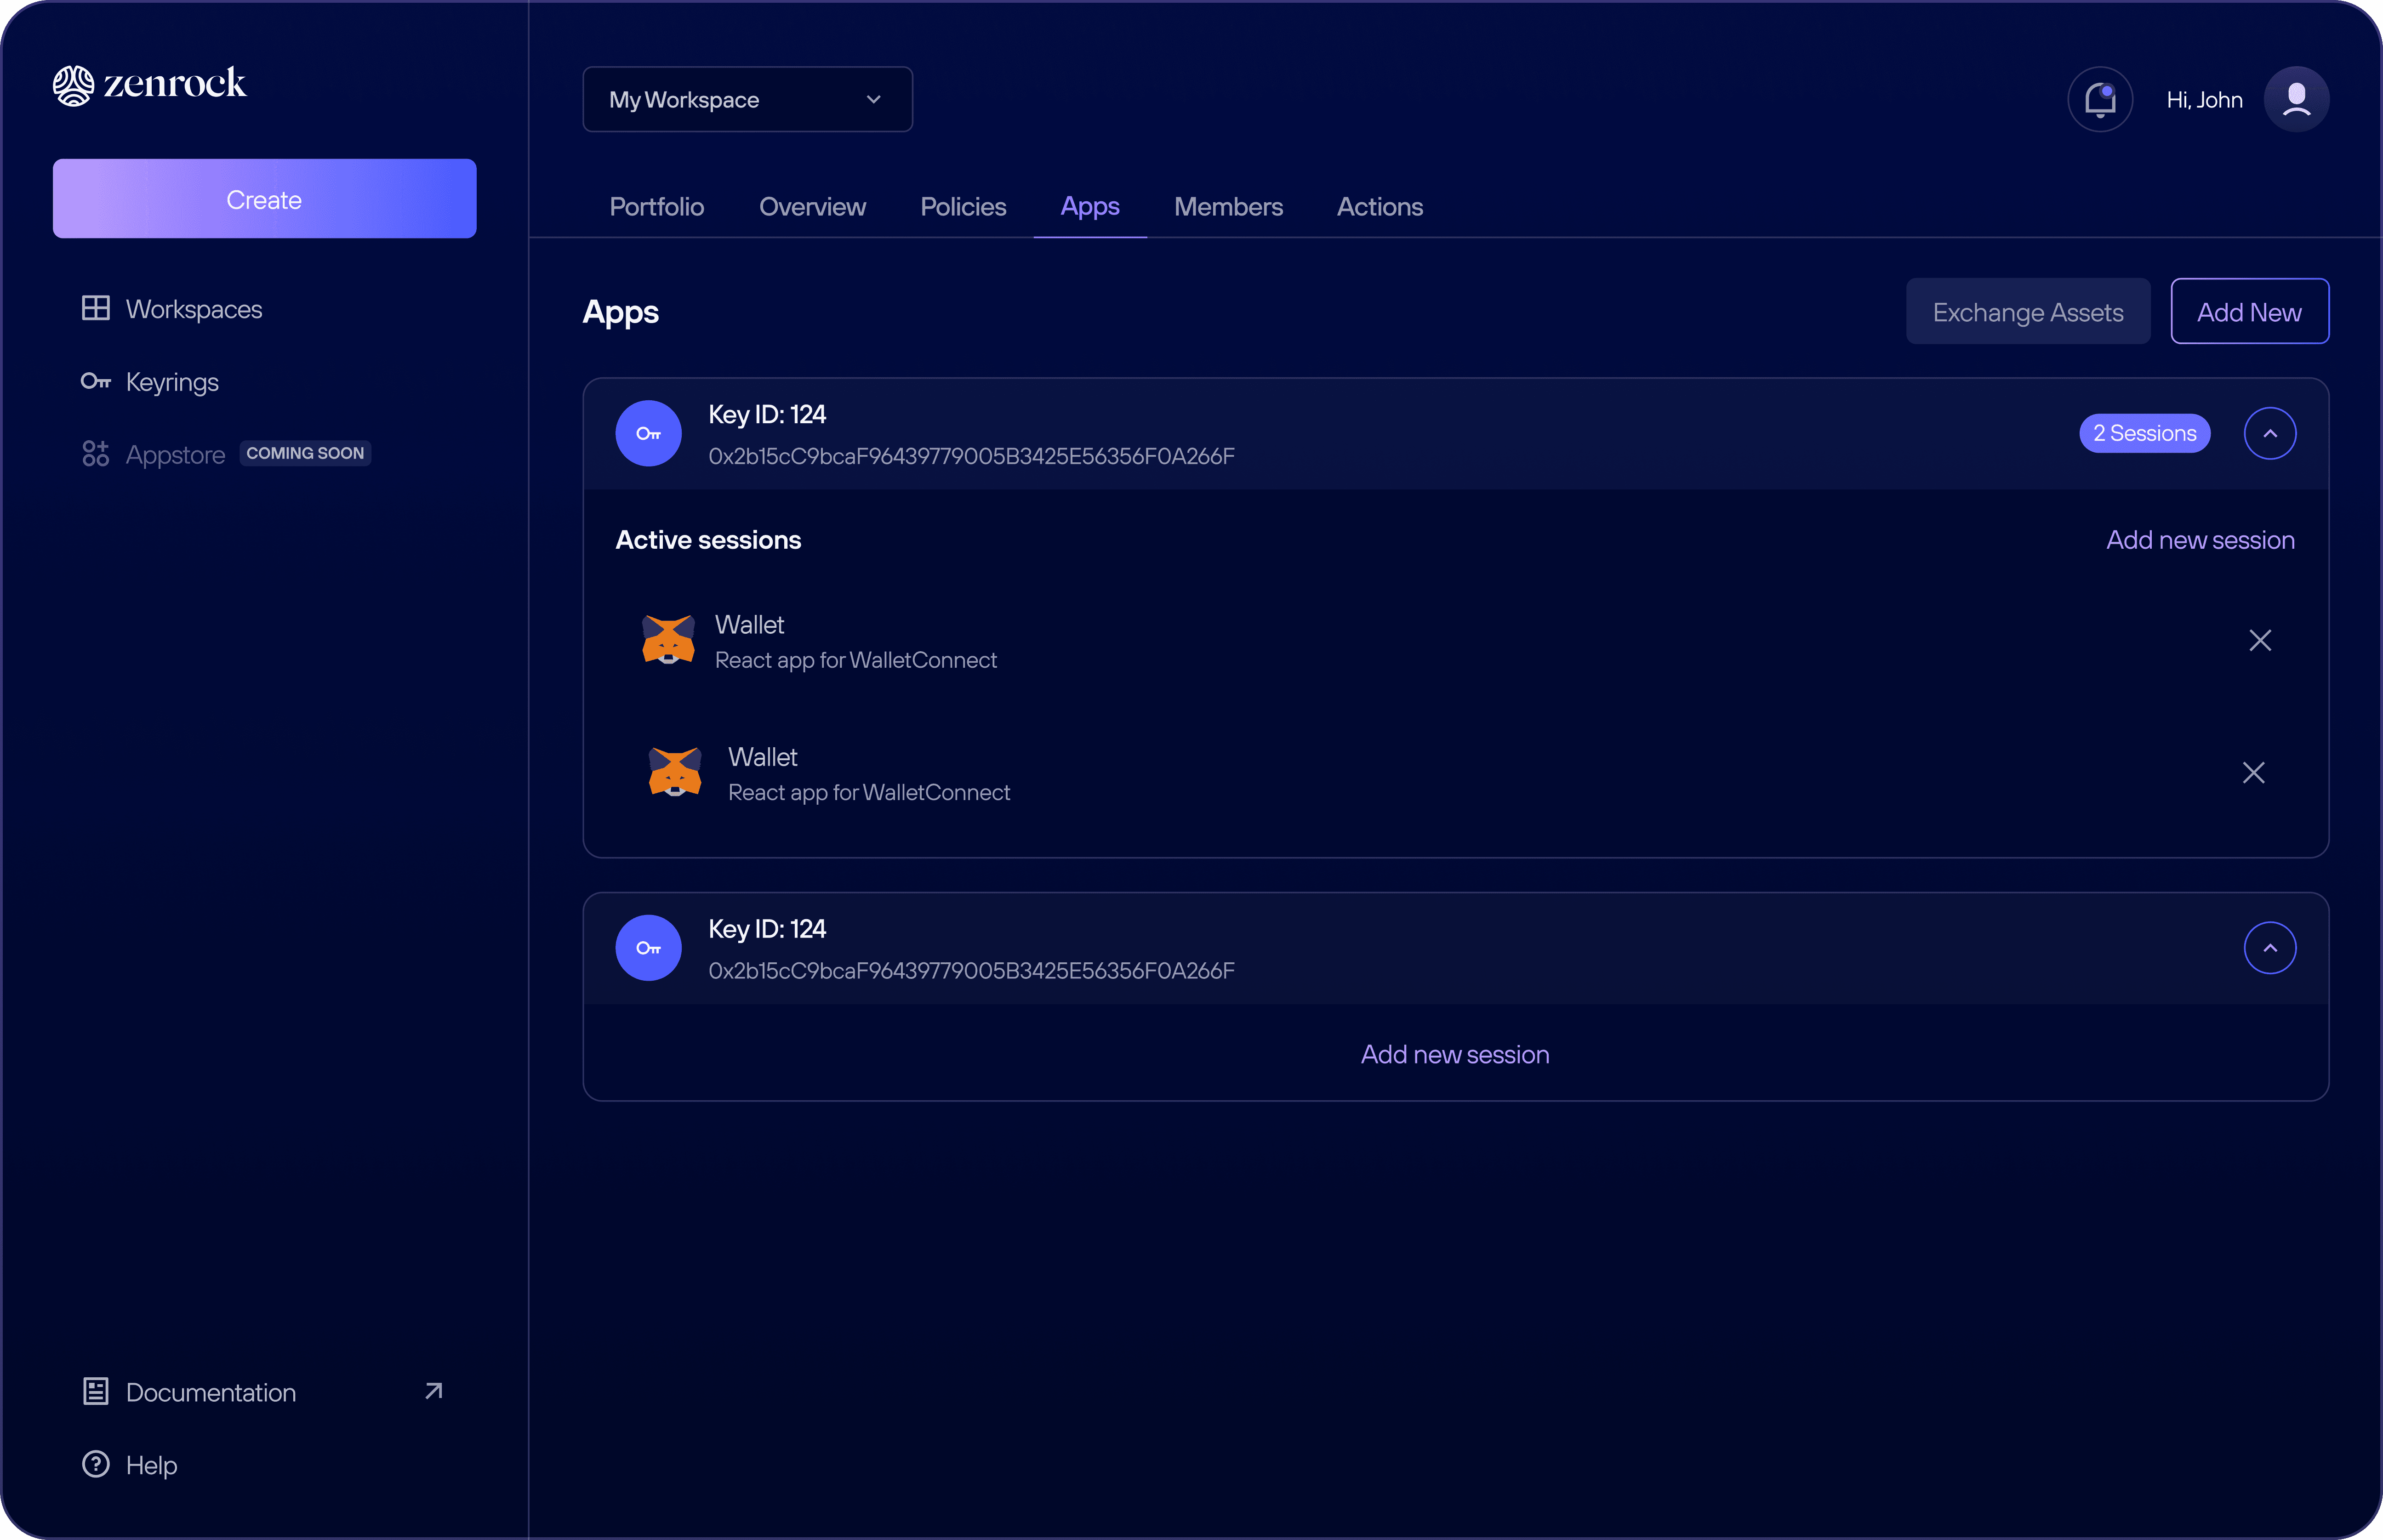Screen dimensions: 2383x1540
Task: Collapse the first Key ID 124 card
Action: tap(2270, 434)
